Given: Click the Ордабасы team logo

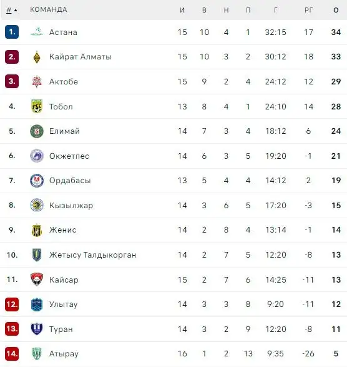Looking at the screenshot, I should click(x=37, y=181).
